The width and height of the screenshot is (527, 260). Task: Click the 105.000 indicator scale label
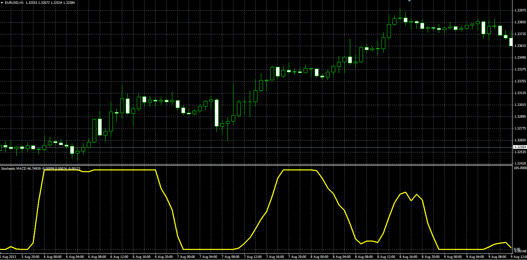[x=520, y=168]
